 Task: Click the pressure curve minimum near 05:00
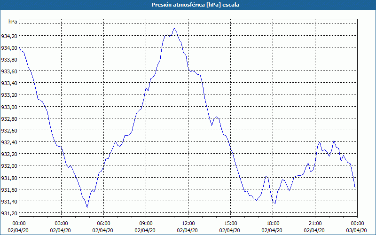(87, 207)
